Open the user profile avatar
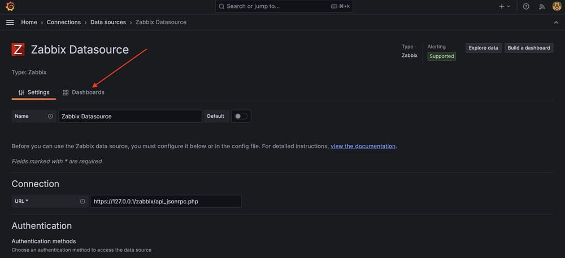The height and width of the screenshot is (258, 565). click(557, 6)
